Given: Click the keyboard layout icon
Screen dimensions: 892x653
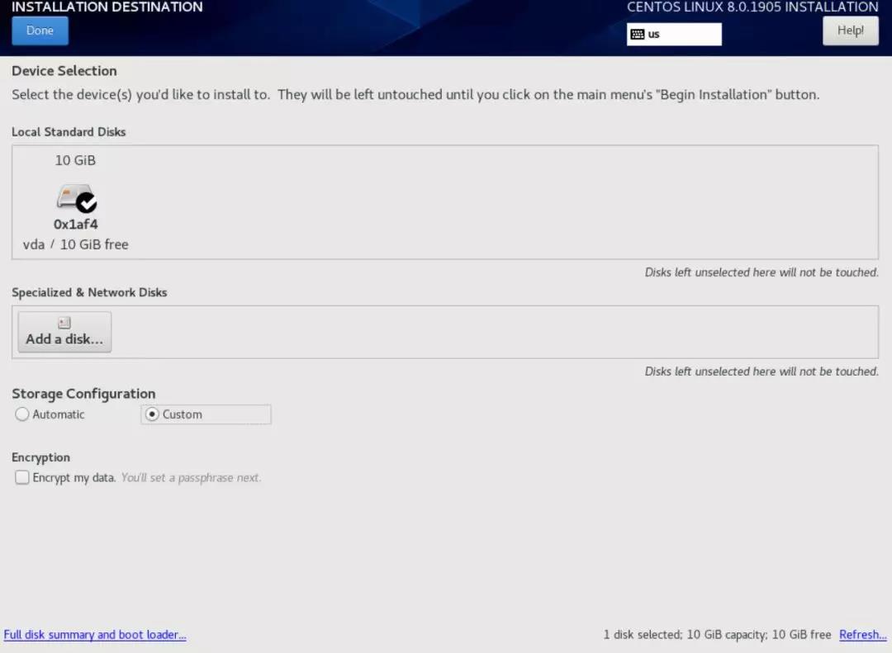Looking at the screenshot, I should 638,34.
